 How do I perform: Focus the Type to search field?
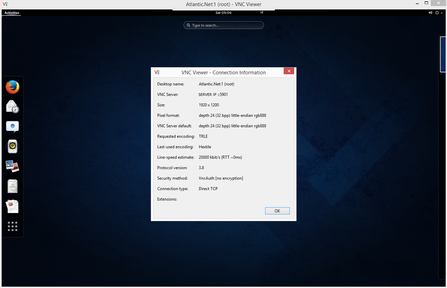click(x=223, y=25)
